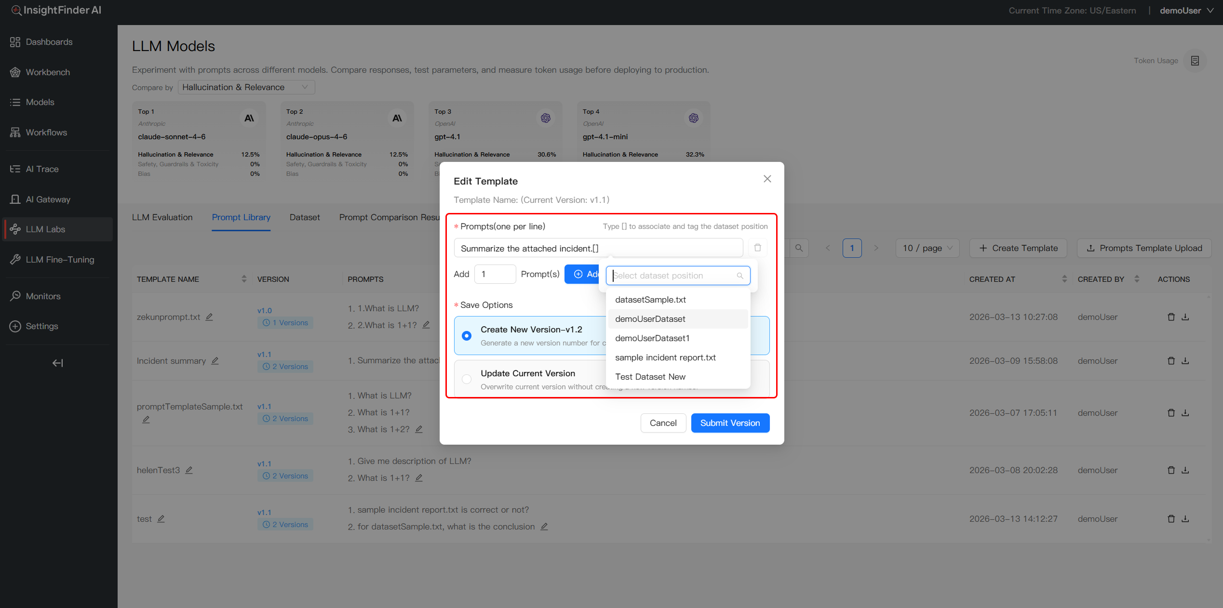Choose demoUserDataset from dataset list
1223x608 pixels.
(650, 319)
